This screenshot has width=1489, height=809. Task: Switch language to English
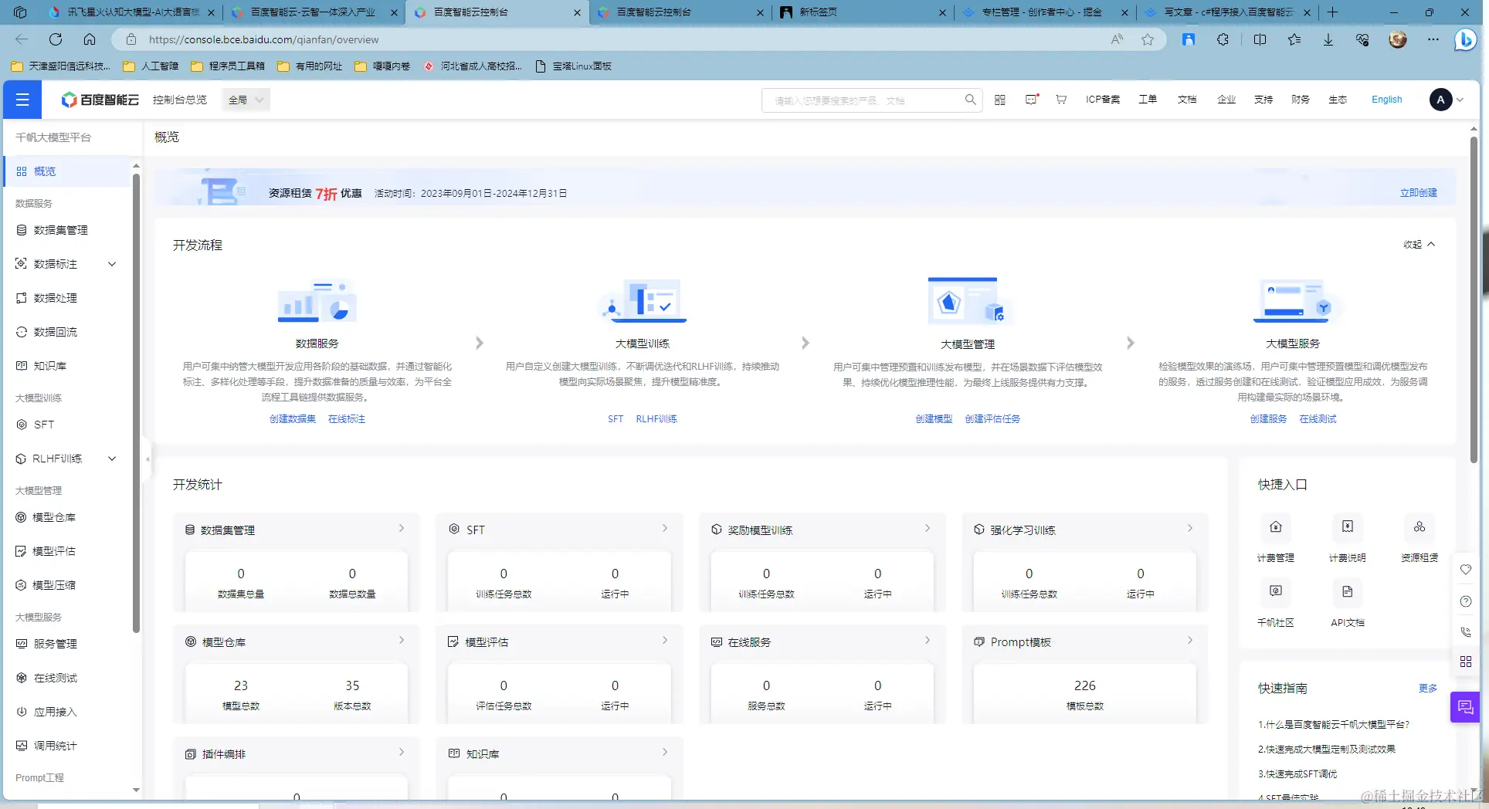tap(1387, 100)
